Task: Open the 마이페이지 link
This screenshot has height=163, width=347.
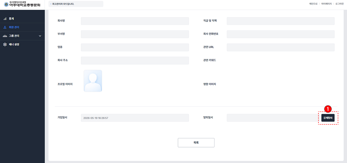Action: 326,4
